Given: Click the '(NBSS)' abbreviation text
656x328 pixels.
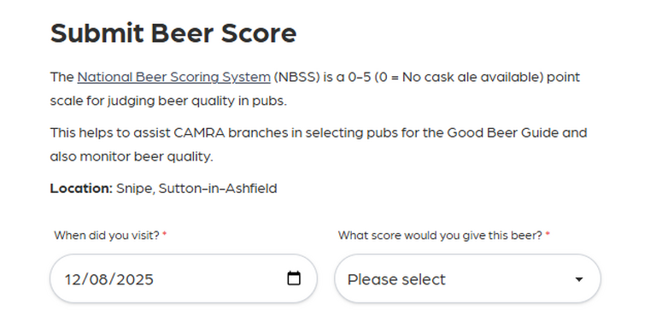Looking at the screenshot, I should pos(297,78).
